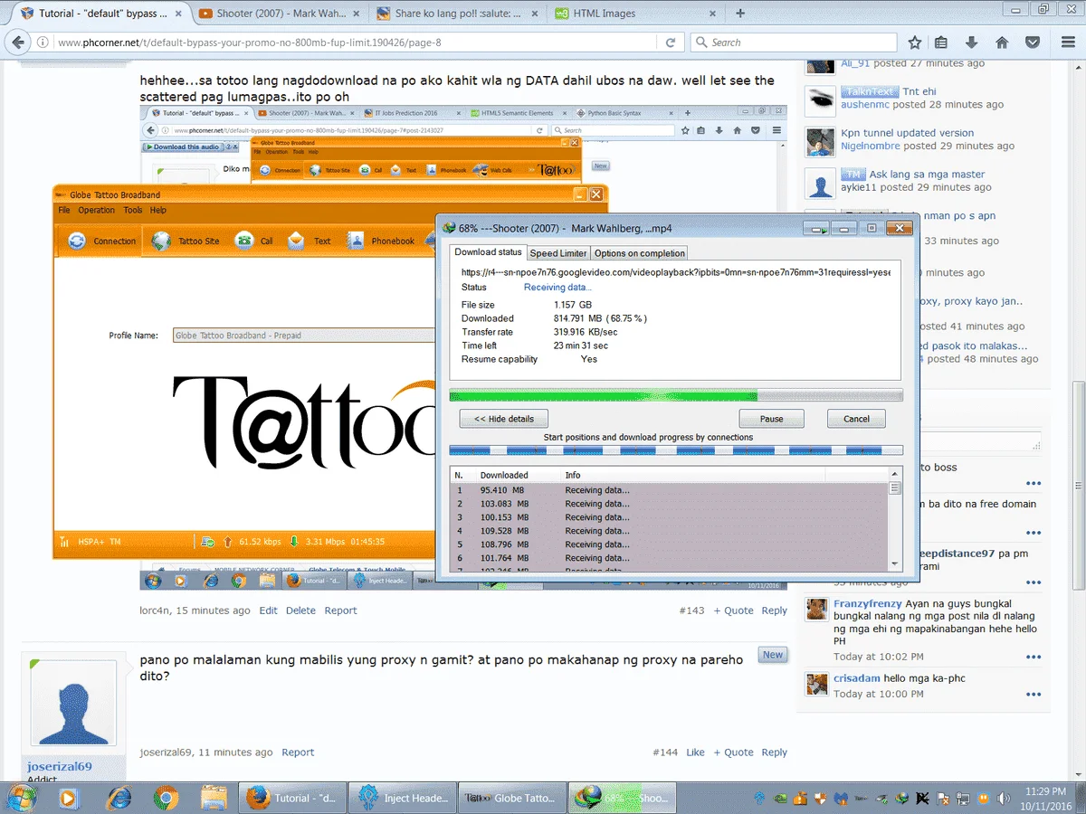The width and height of the screenshot is (1086, 814).
Task: Open Windows Explorer folder on the taskbar
Action: pos(214,798)
